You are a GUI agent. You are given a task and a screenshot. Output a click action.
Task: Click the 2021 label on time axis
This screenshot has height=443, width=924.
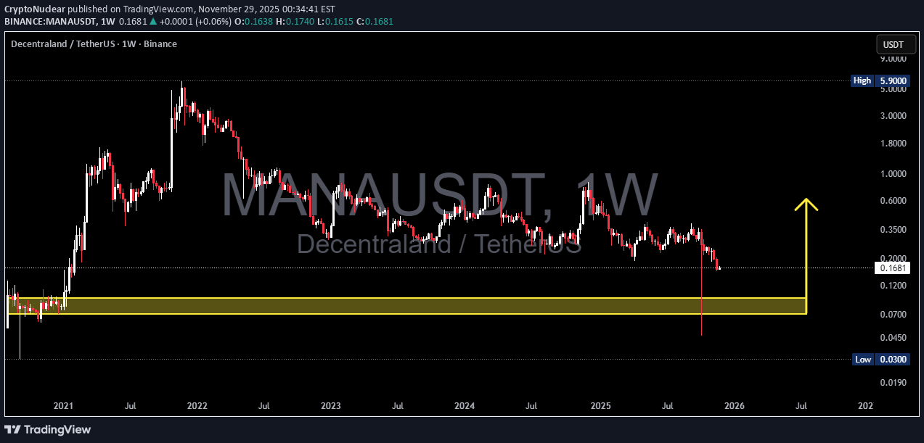click(x=64, y=407)
